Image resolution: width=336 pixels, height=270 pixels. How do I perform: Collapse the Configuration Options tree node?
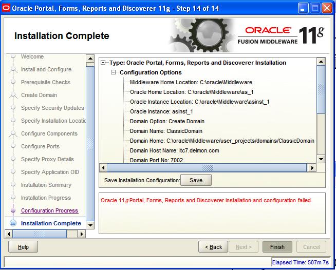[x=114, y=72]
